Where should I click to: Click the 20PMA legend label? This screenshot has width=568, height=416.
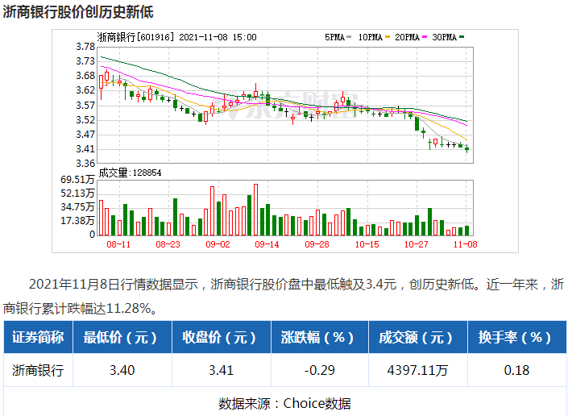(407, 37)
